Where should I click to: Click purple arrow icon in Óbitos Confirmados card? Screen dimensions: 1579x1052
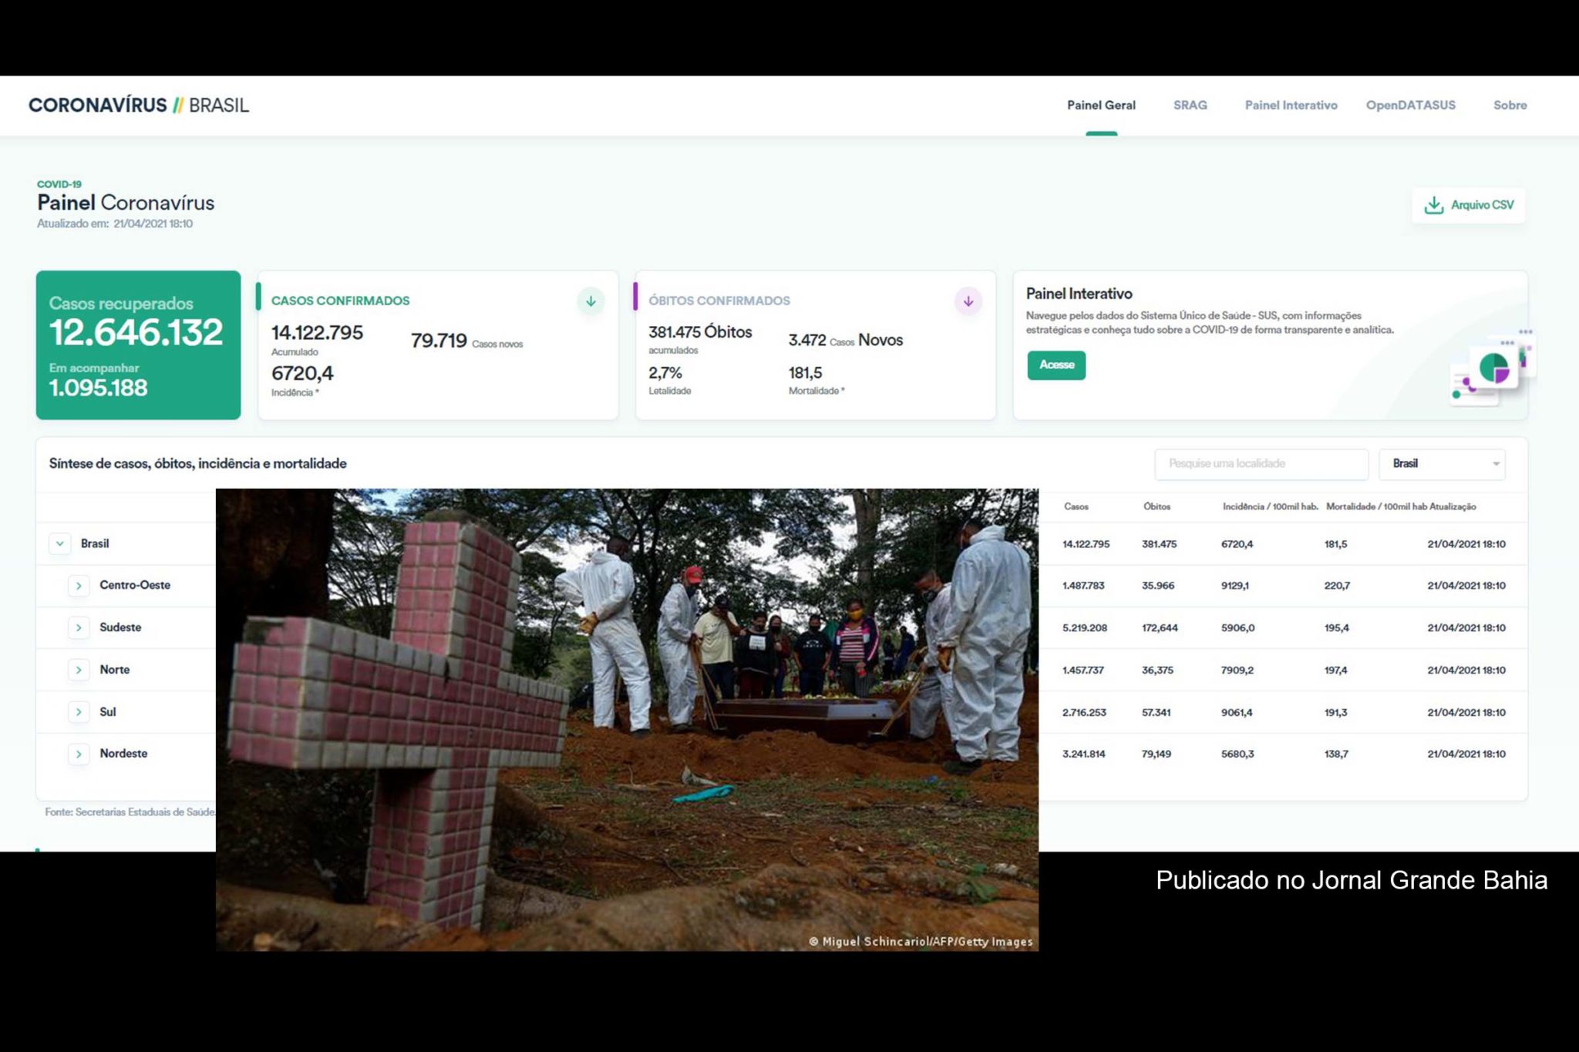click(968, 301)
